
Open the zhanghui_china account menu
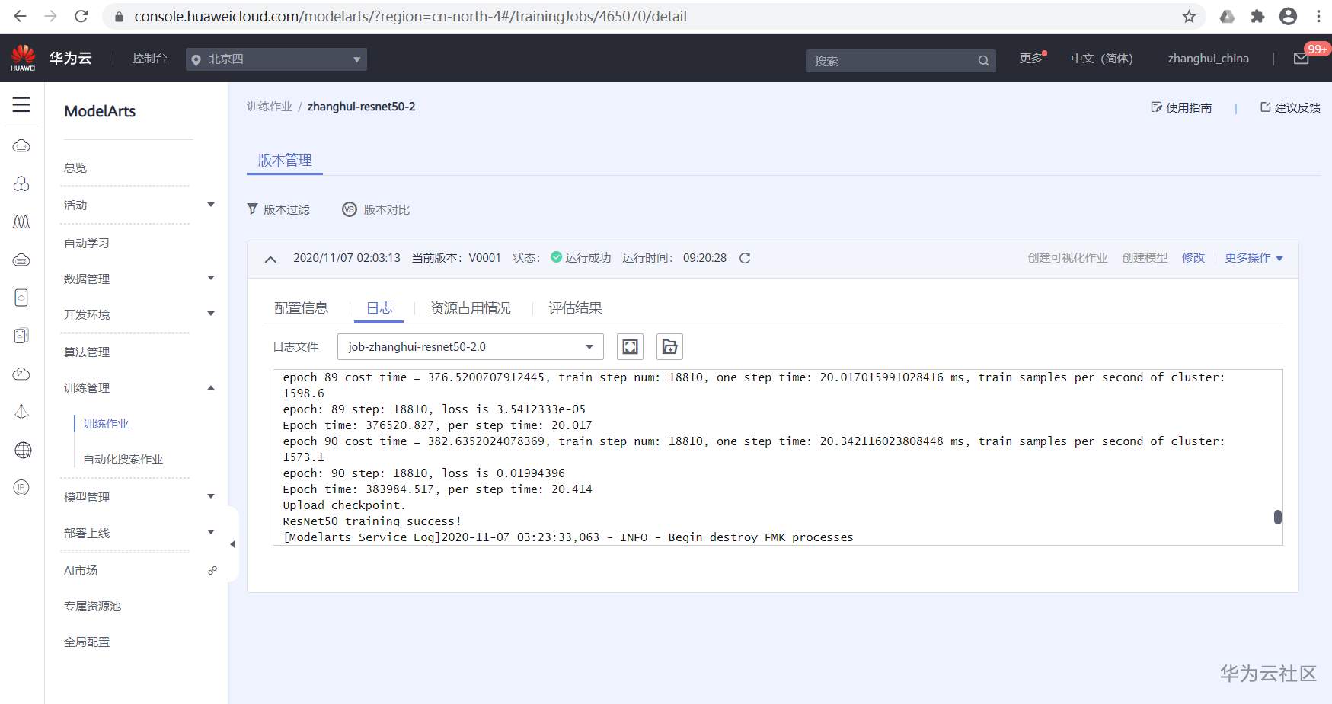pos(1209,59)
